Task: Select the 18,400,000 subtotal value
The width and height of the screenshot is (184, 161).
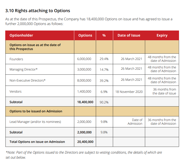Action: click(85, 102)
